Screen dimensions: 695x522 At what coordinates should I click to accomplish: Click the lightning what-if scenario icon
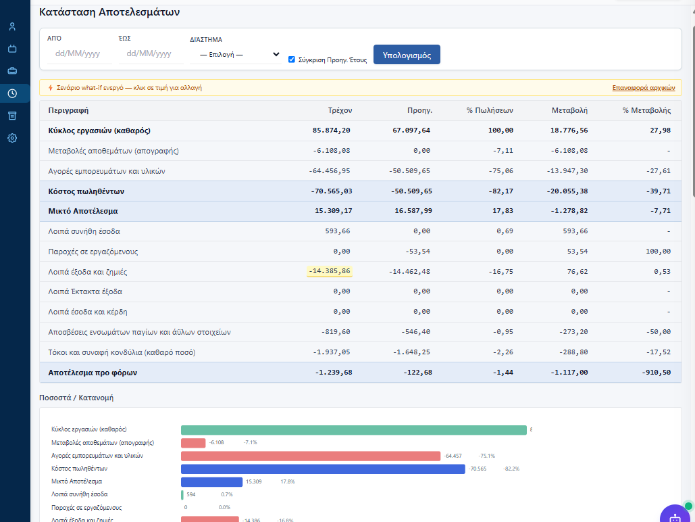click(50, 88)
